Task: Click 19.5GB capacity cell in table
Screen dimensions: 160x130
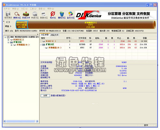Action: click(x=144, y=41)
